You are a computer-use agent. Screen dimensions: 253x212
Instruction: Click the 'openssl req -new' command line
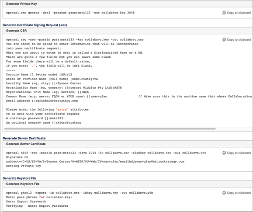(75, 39)
